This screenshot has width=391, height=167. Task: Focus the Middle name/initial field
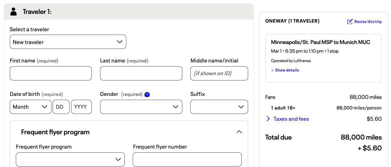pos(219,73)
